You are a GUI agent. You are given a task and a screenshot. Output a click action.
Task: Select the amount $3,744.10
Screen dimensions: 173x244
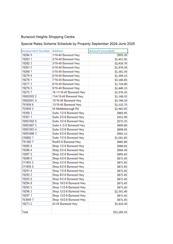(121, 101)
